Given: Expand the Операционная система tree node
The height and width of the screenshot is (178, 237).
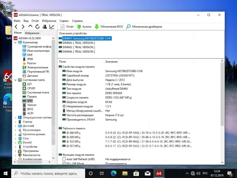Looking at the screenshot, I should coord(16,118).
